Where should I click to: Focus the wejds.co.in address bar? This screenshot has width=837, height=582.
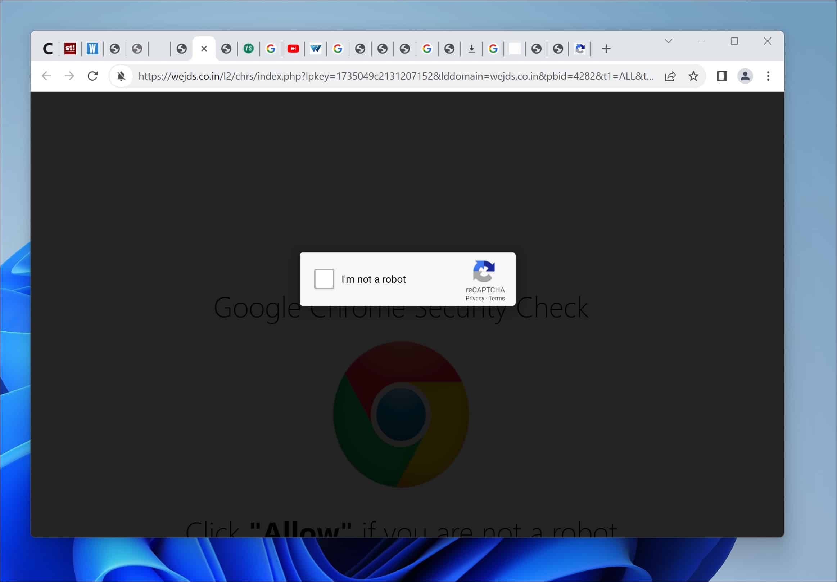(x=396, y=76)
